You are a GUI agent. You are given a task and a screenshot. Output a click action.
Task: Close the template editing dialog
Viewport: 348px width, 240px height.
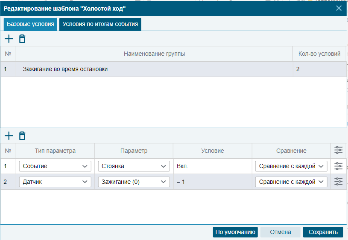[339, 8]
